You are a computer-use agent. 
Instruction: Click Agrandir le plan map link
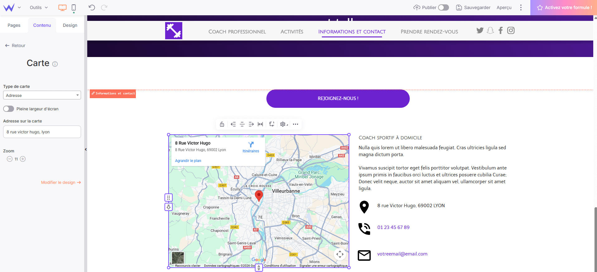pos(188,161)
